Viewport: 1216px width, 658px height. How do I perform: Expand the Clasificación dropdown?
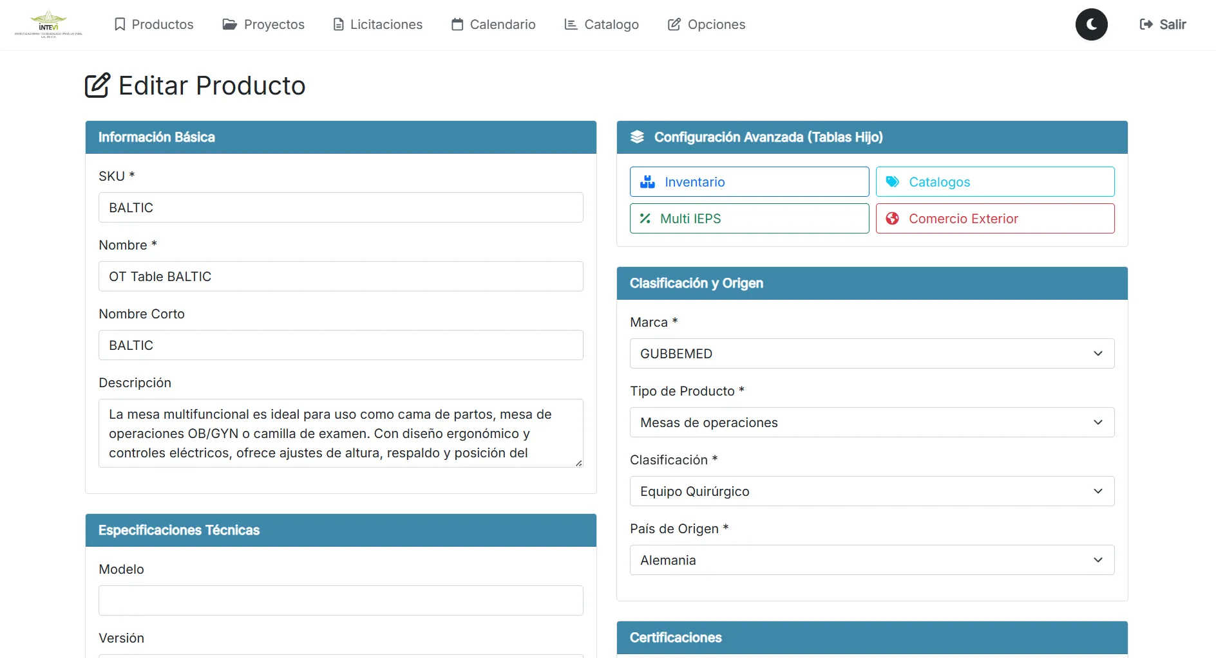[872, 491]
